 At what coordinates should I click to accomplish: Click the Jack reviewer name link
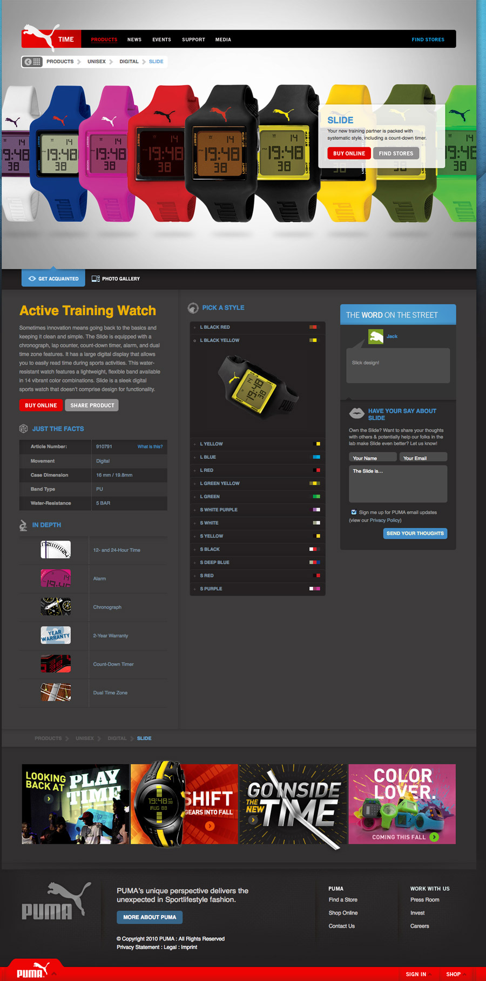(x=392, y=336)
